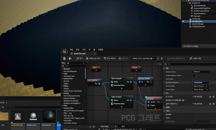Screen dimensions: 216x130
Task: Collapse the Filter palette category
Action: click(x=63, y=106)
